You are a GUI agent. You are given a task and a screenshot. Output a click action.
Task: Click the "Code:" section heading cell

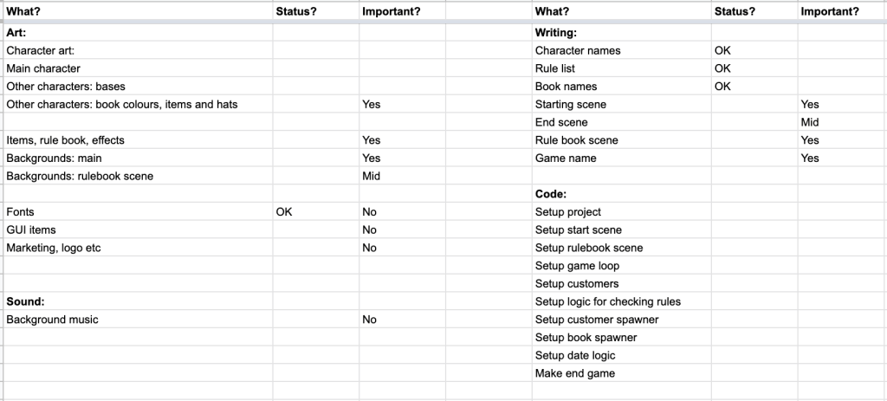click(551, 194)
